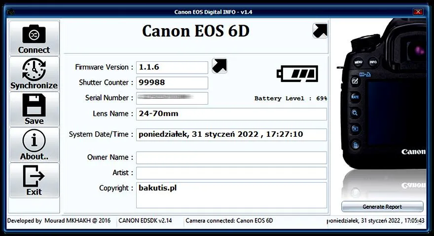Click arrow icon beside Canon EOS 6D title

[x=320, y=31]
